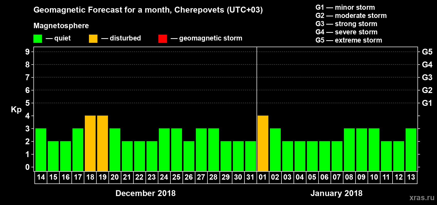Click the date label 10
Viewport: 437px width, 205px height.
374,177
